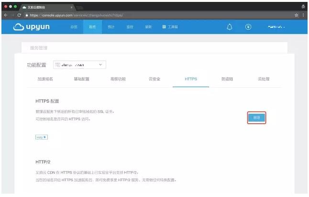This screenshot has height=197, width=309.
Task: Go back in the browser
Action: point(6,15)
